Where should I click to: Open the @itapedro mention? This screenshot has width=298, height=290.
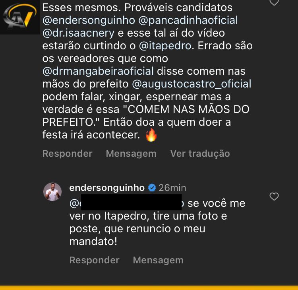click(x=165, y=46)
